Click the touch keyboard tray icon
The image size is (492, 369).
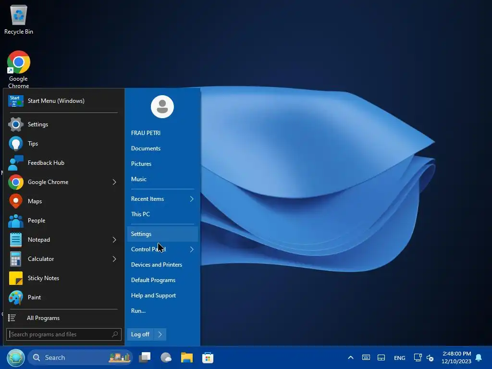(x=366, y=357)
